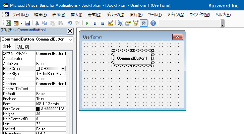Open the Object Browser icon

[x=136, y=23]
